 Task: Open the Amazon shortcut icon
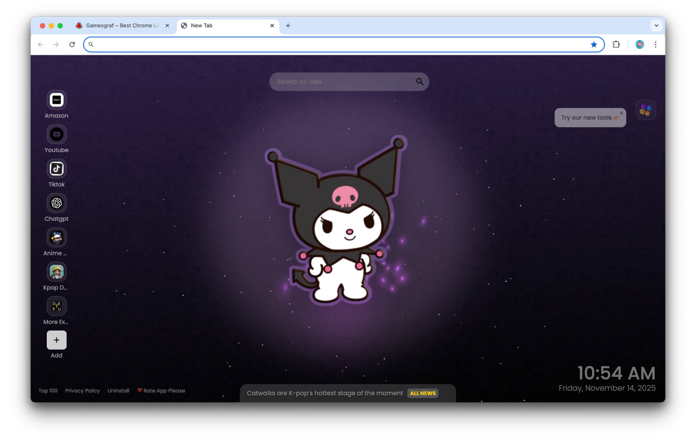[x=57, y=100]
